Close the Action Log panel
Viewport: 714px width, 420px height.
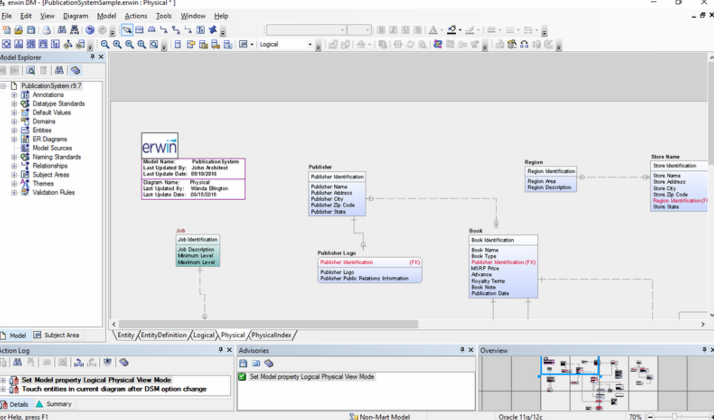(x=229, y=350)
